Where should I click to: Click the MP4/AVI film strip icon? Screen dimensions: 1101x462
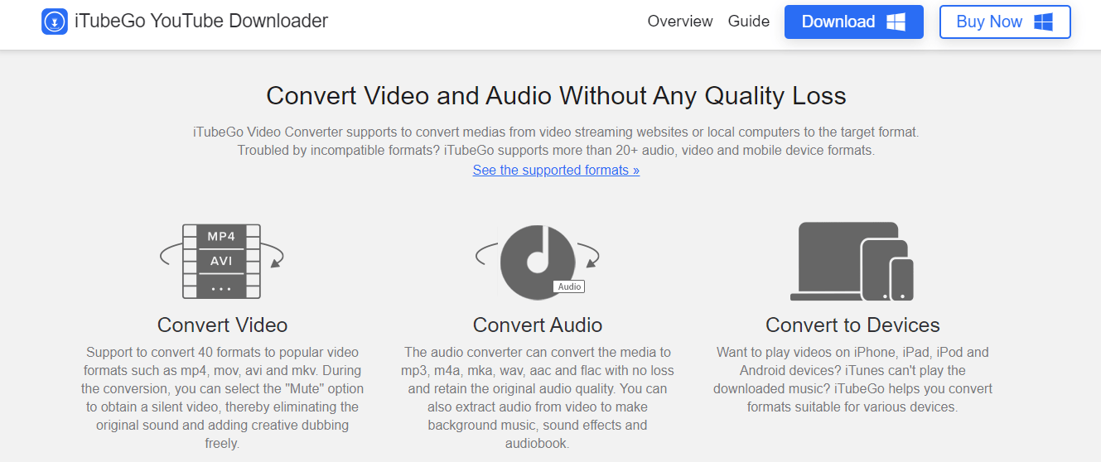pyautogui.click(x=222, y=261)
